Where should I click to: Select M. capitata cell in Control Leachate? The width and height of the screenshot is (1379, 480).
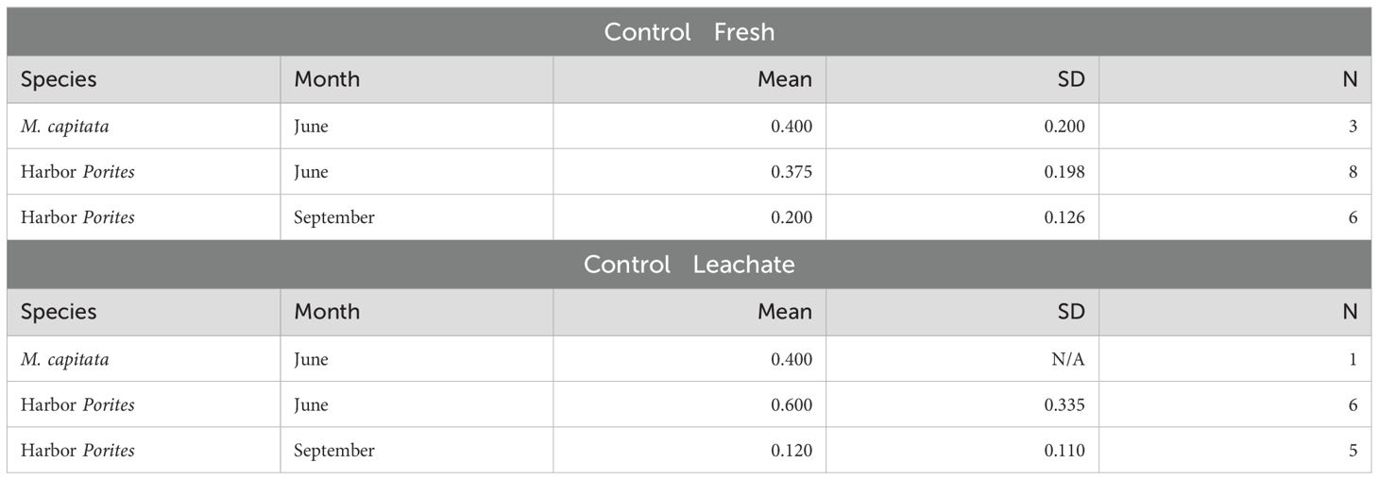point(144,359)
